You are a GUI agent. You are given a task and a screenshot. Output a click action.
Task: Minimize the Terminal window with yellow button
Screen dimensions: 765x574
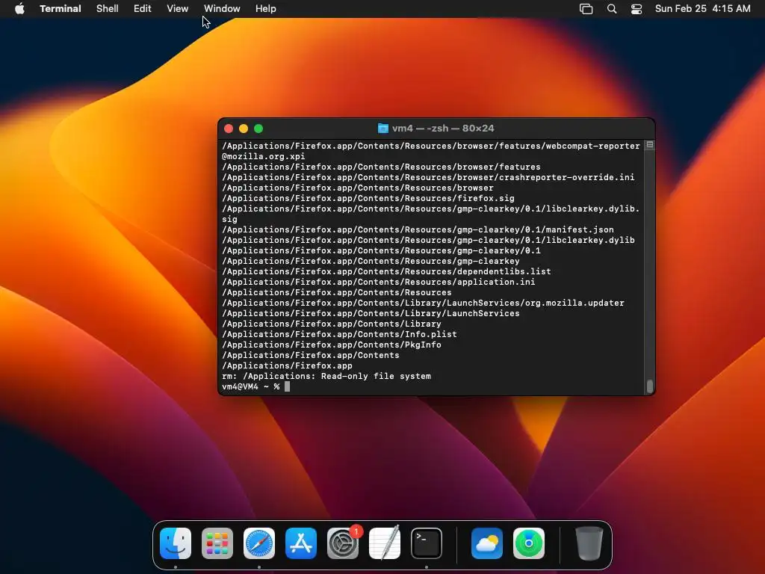tap(244, 129)
